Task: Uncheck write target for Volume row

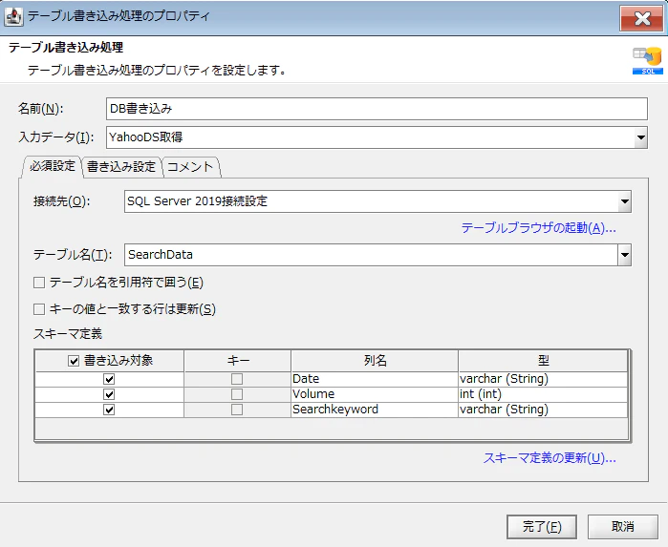Action: 109,394
